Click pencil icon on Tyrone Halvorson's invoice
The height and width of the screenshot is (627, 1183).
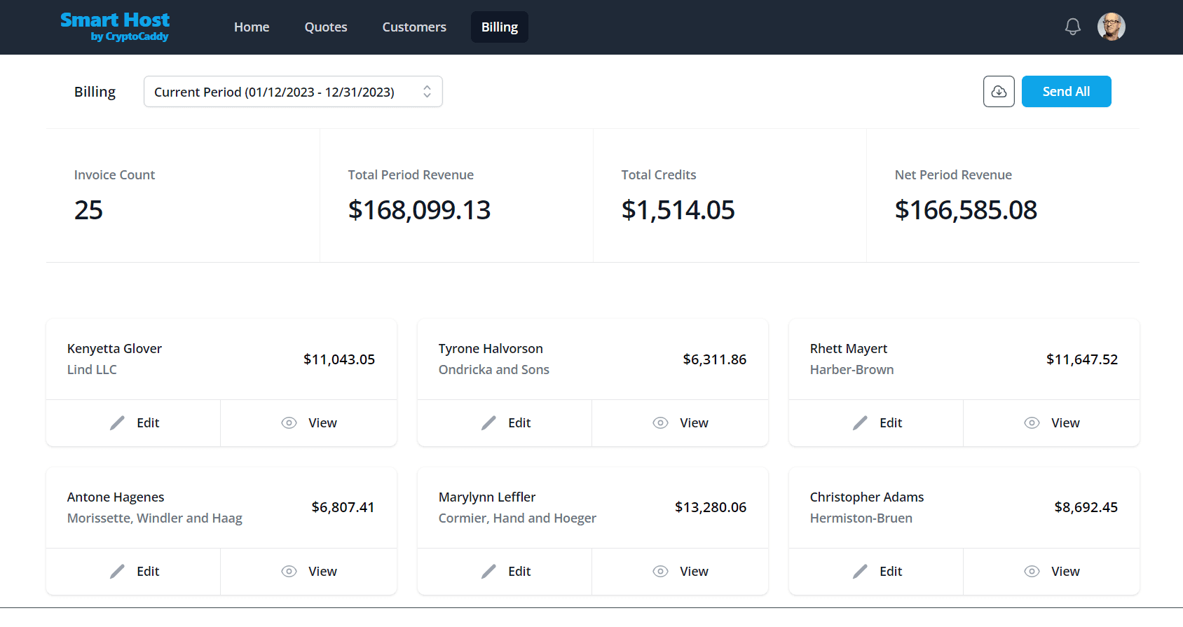488,423
